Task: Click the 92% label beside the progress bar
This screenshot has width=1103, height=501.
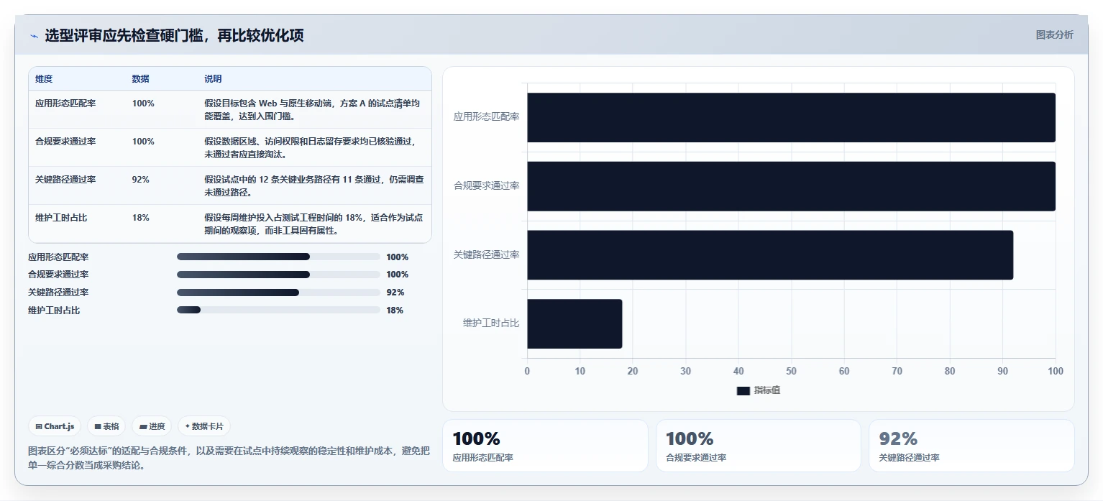Action: point(395,293)
